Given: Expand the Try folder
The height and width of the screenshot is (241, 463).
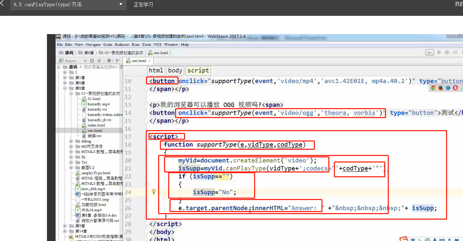Looking at the screenshot, I should 71,162.
